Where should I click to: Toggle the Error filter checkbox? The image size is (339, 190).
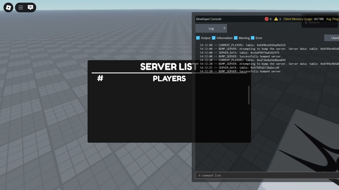pos(253,38)
